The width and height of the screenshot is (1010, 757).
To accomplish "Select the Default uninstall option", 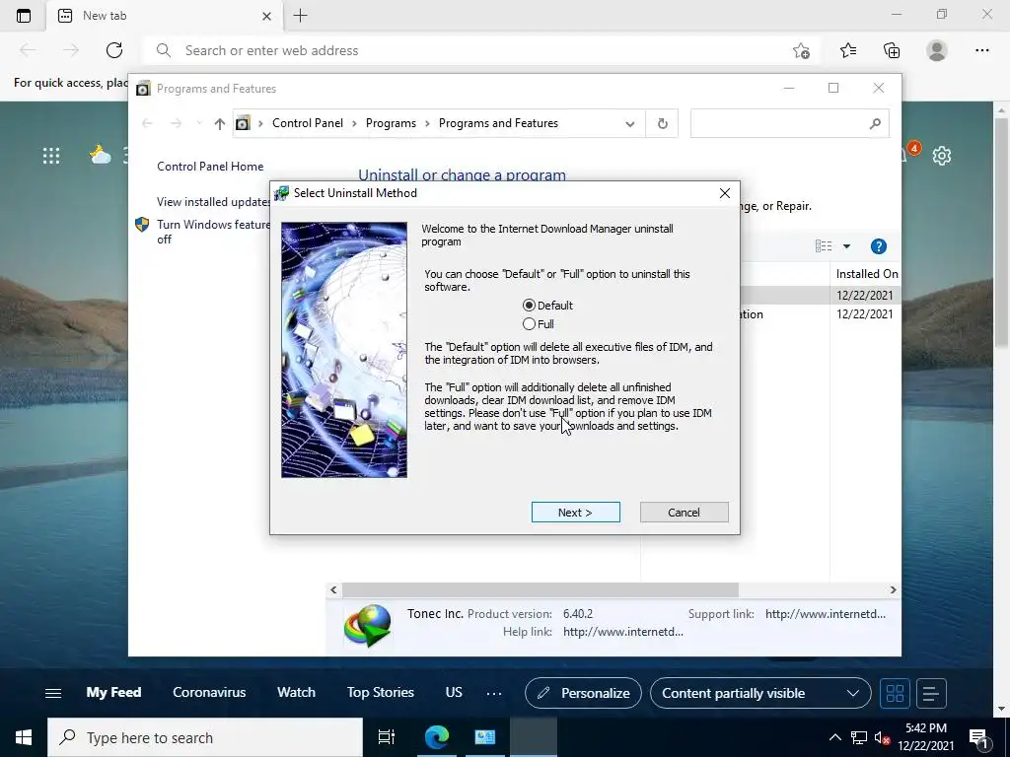I will (x=547, y=306).
